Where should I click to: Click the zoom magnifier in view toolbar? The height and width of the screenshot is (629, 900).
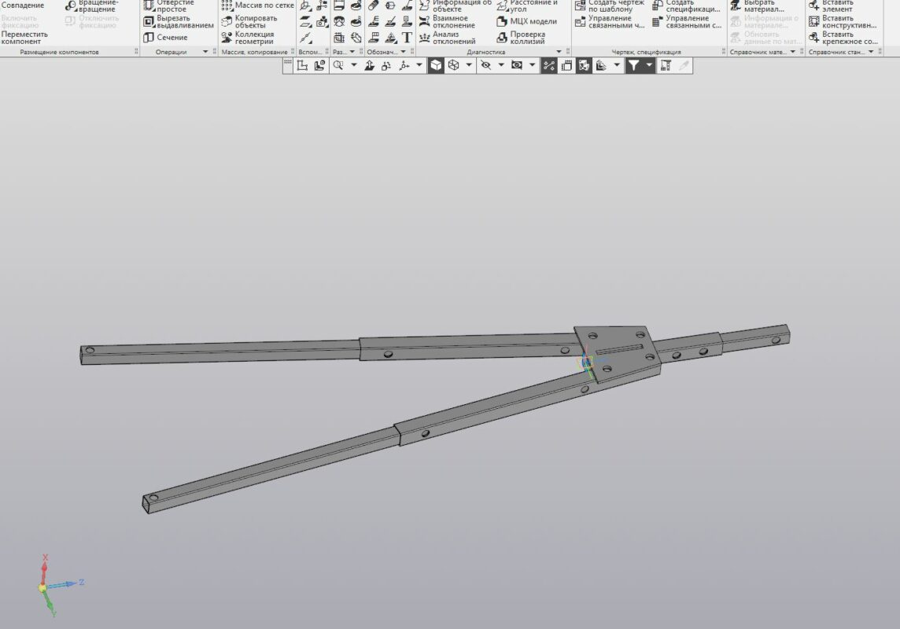(x=338, y=66)
